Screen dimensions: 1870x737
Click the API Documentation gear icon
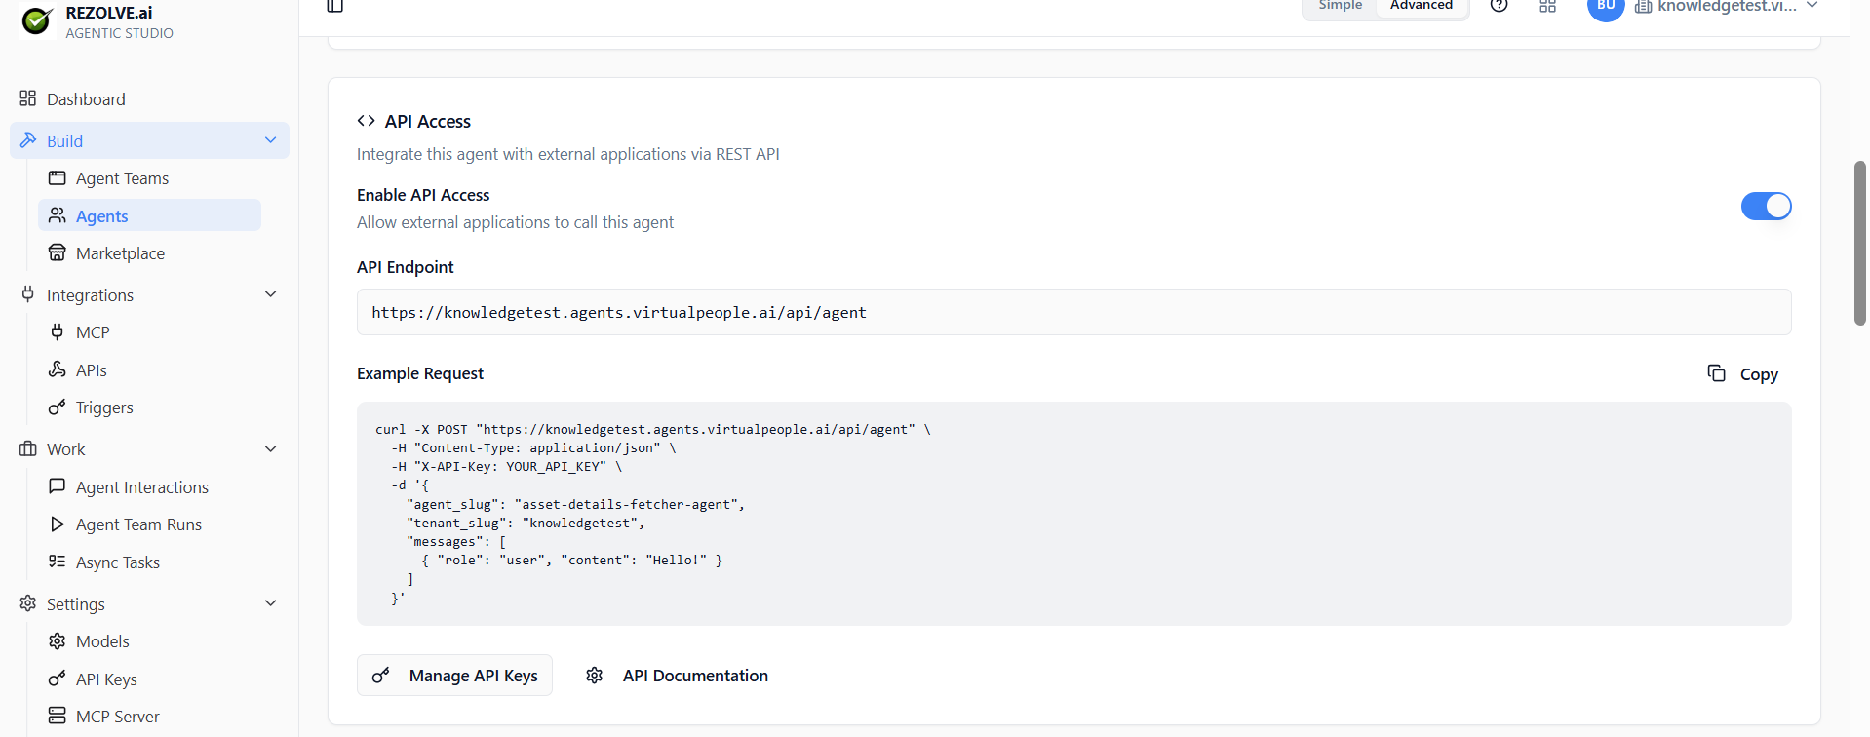pos(595,676)
